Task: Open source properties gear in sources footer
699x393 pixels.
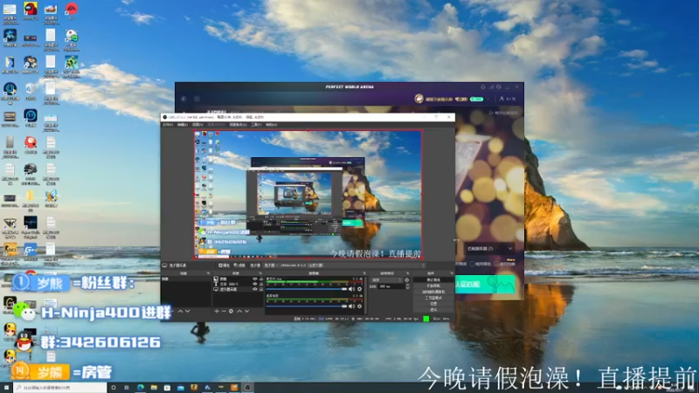Action: [x=231, y=311]
